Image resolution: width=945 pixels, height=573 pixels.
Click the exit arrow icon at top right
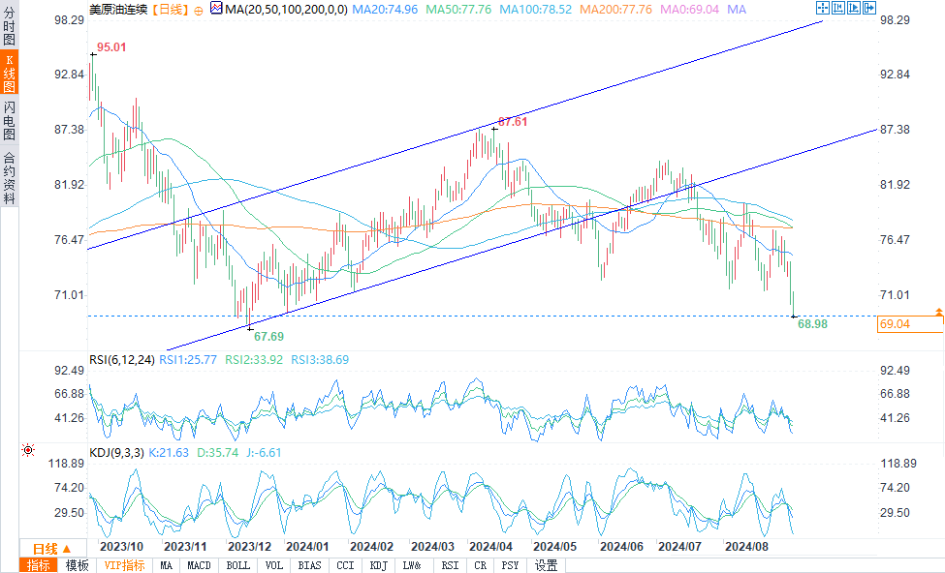point(869,8)
